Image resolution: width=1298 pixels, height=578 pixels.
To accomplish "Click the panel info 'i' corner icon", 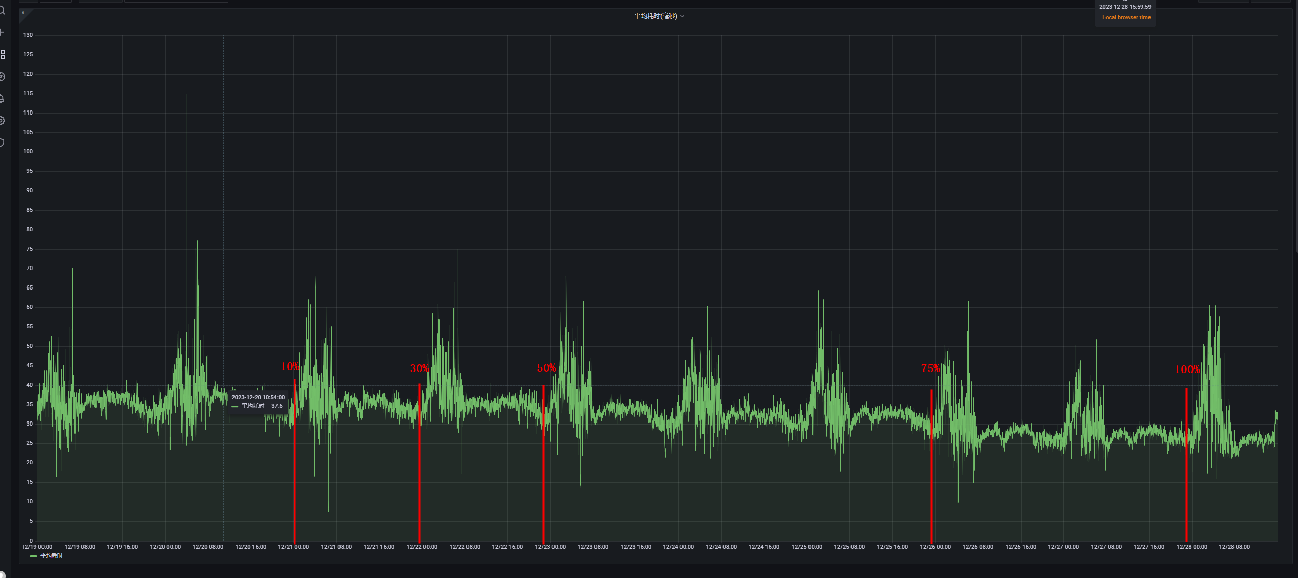I will click(x=23, y=13).
